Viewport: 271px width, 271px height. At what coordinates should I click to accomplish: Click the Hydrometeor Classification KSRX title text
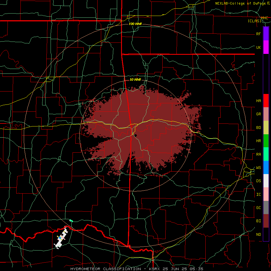[137, 269]
